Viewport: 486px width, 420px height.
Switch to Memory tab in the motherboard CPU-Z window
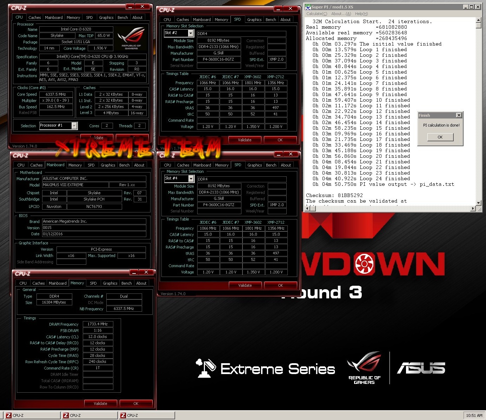(x=75, y=165)
